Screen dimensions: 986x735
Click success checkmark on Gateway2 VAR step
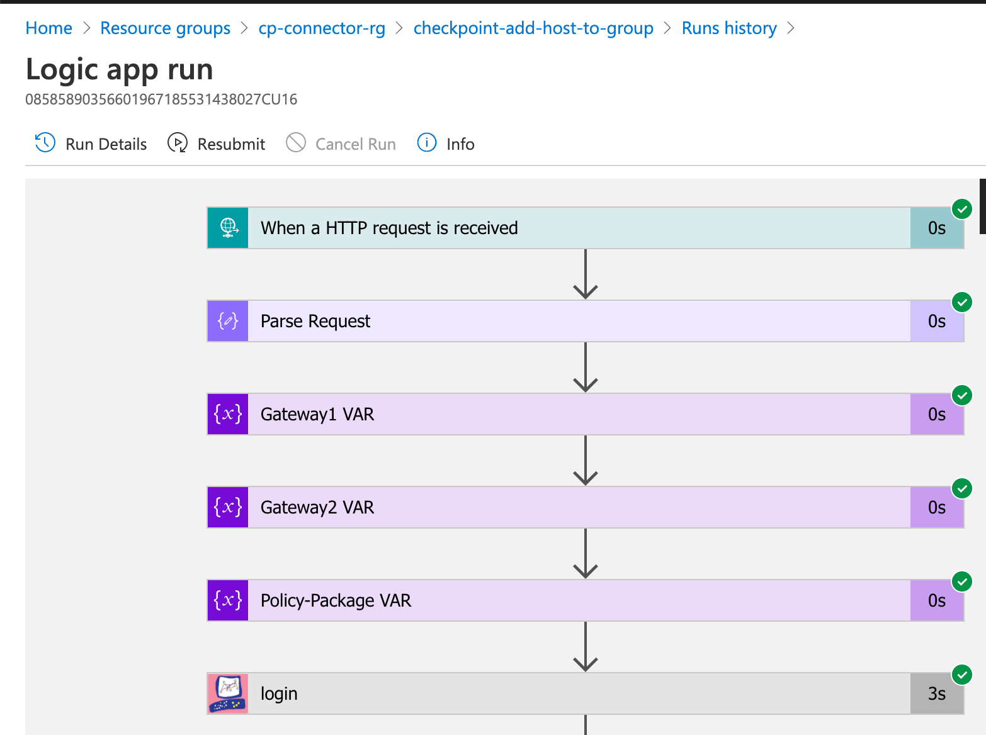(962, 488)
